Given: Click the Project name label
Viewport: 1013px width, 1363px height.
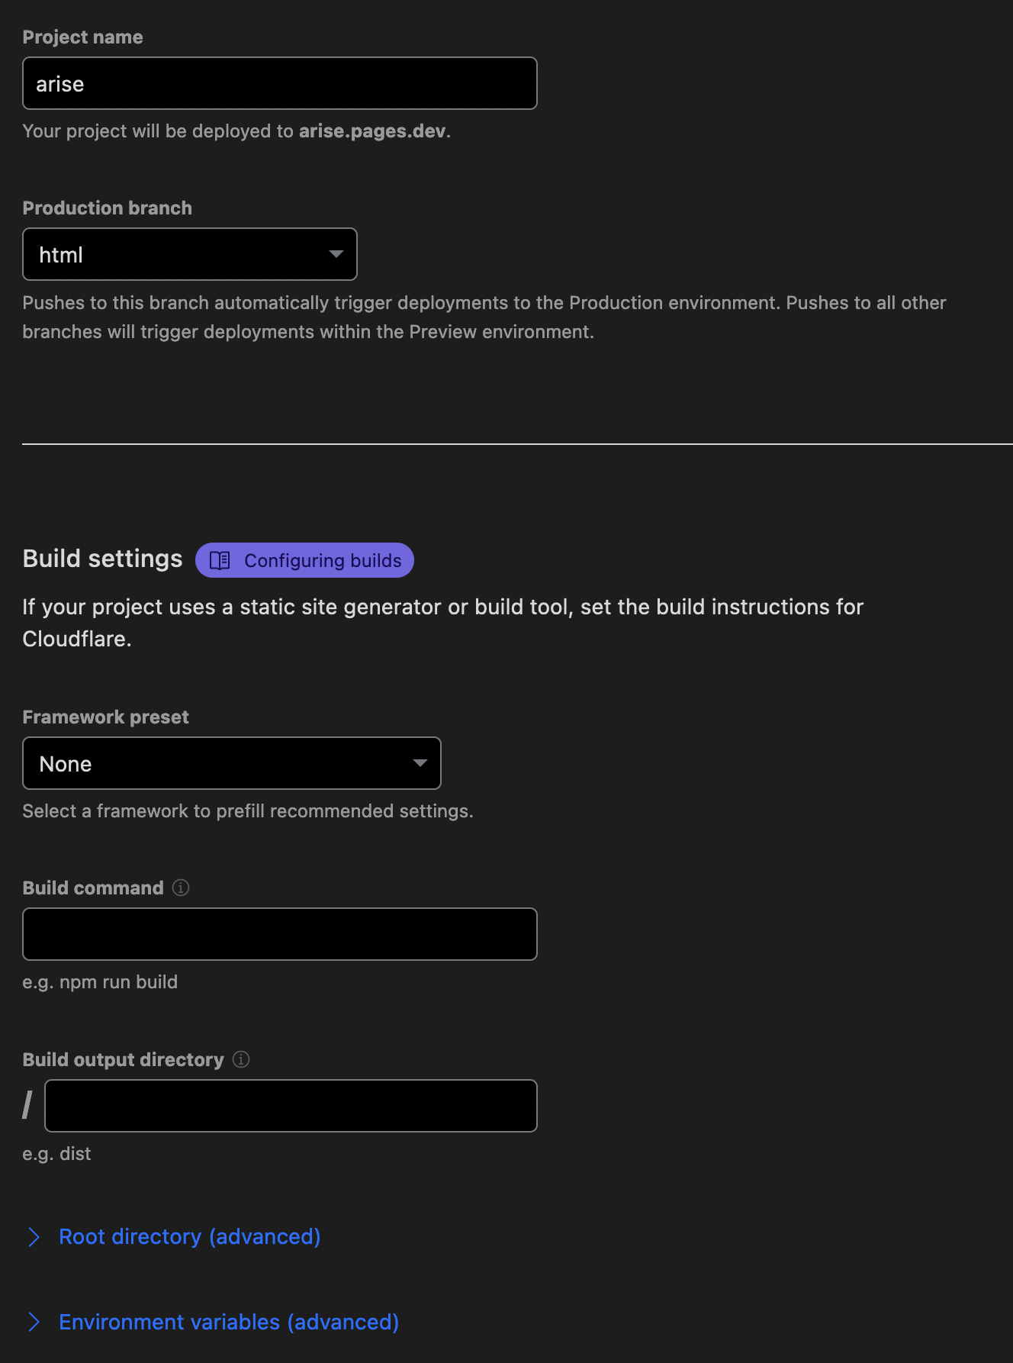Looking at the screenshot, I should (x=82, y=37).
